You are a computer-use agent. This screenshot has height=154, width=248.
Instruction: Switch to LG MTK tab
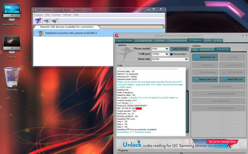click(207, 40)
